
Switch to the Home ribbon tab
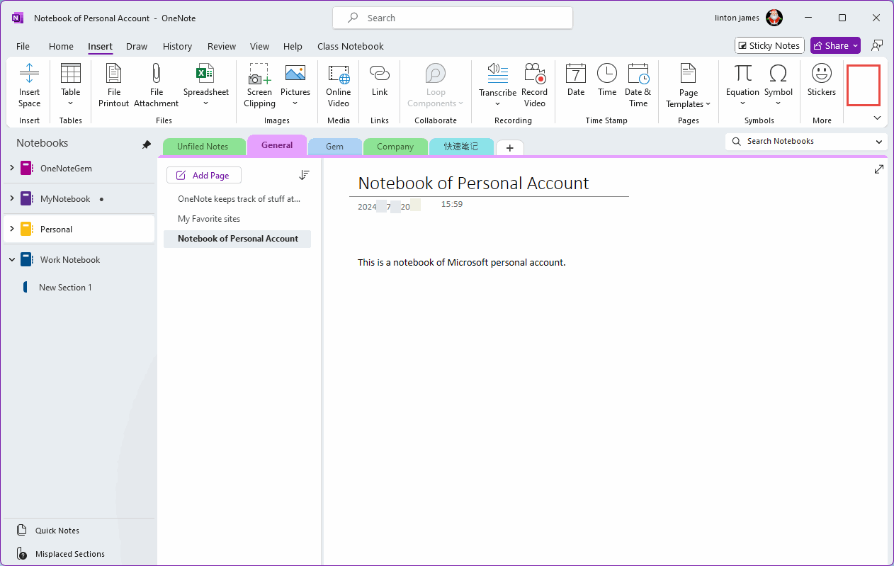pos(61,46)
